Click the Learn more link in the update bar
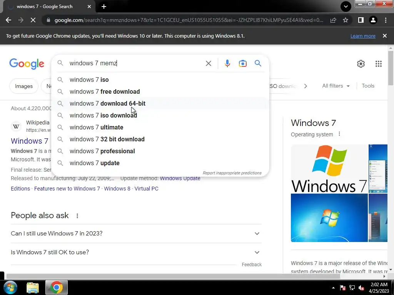This screenshot has height=295, width=394. 363,36
